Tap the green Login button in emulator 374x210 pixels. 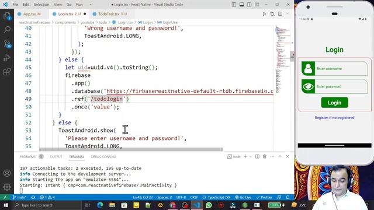[334, 103]
